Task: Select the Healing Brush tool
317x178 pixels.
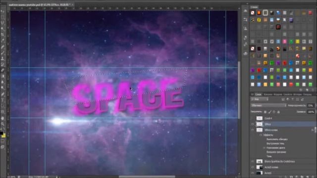Action: (2, 47)
